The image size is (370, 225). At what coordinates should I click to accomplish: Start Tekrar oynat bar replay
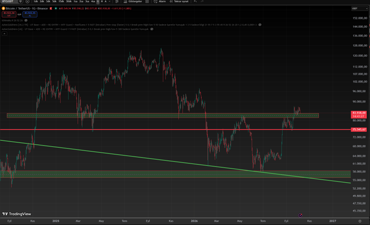[179, 2]
